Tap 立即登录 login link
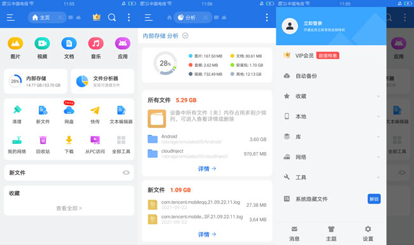The height and width of the screenshot is (245, 414). (313, 24)
